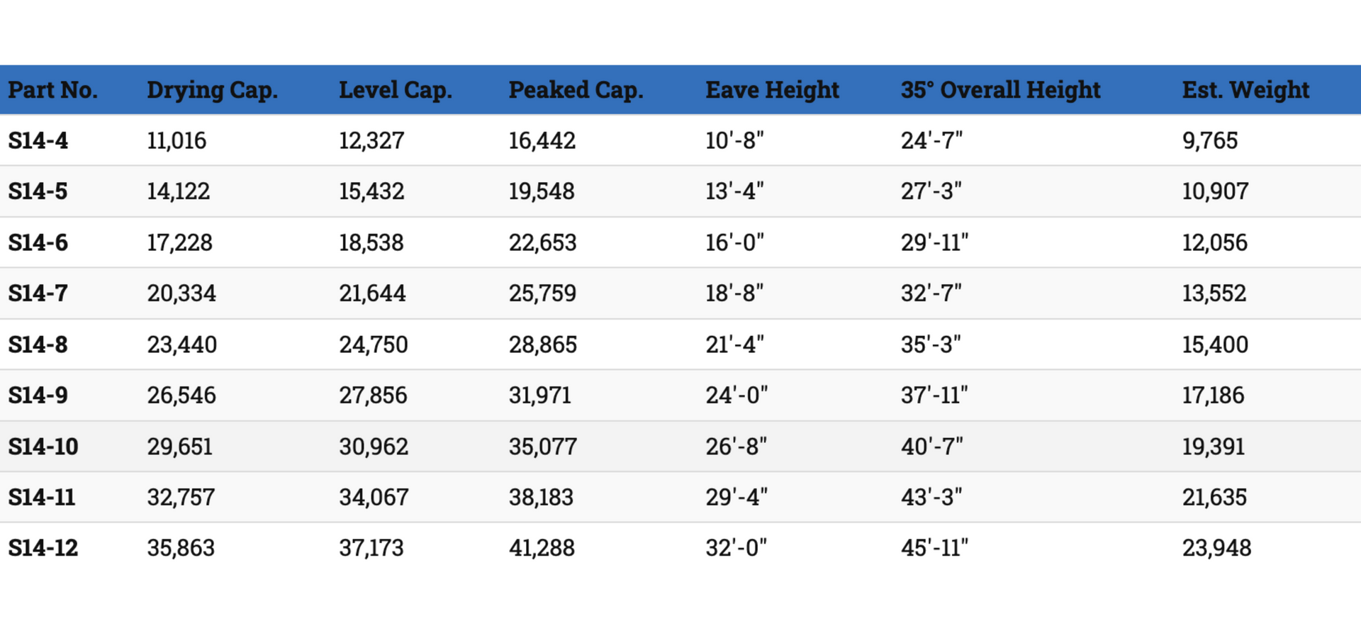The width and height of the screenshot is (1361, 638).
Task: Click the Level Cap. header
Action: coord(395,91)
